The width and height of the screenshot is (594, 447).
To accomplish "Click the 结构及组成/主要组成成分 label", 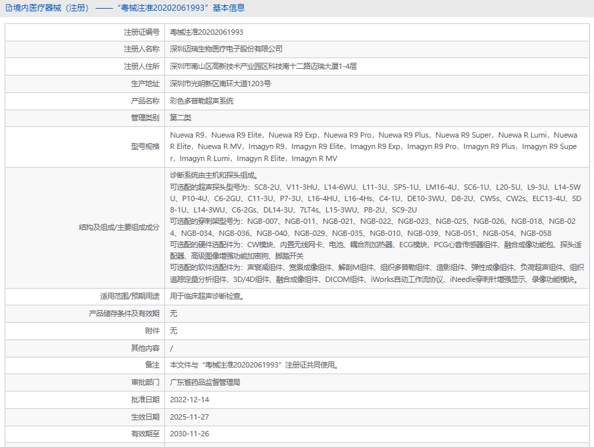I will tap(119, 227).
